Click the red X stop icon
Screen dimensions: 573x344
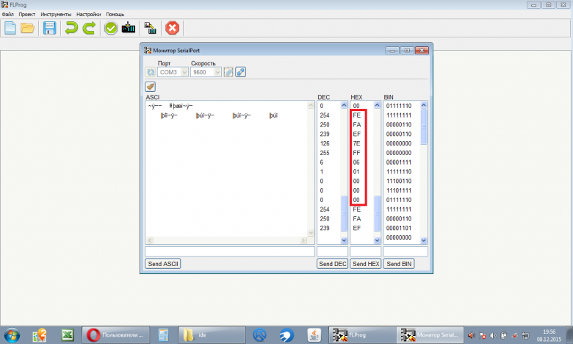pyautogui.click(x=172, y=29)
